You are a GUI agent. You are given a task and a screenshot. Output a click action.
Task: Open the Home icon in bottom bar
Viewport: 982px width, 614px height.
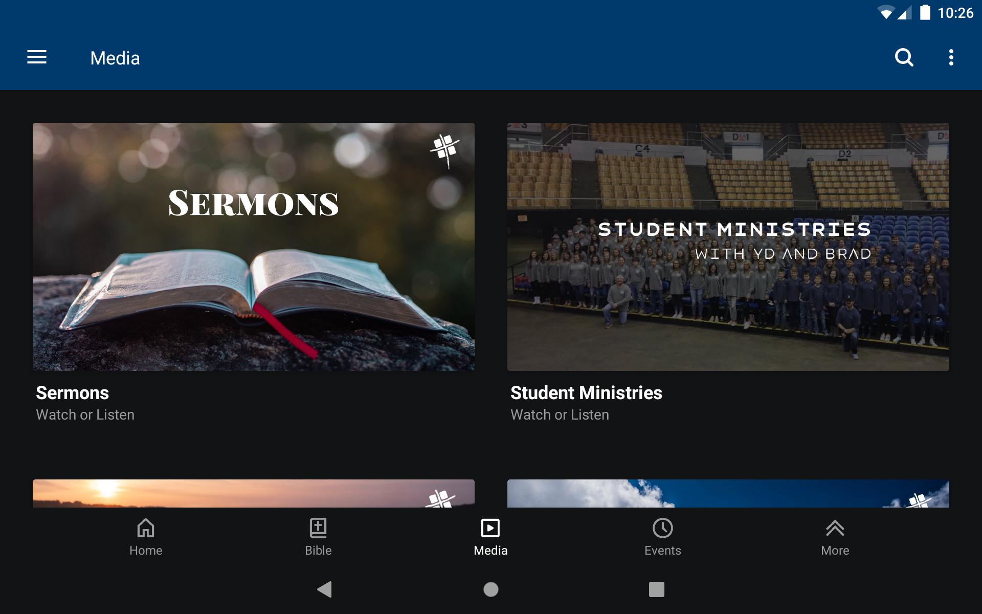coord(146,528)
